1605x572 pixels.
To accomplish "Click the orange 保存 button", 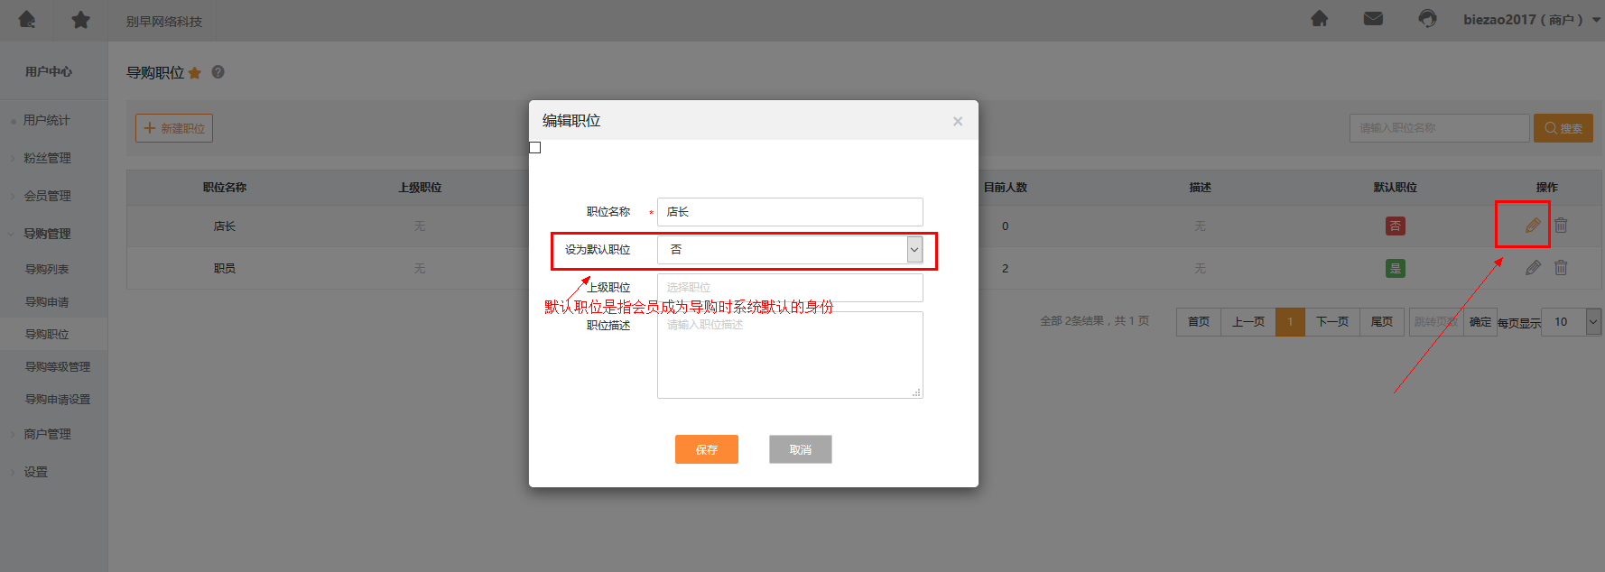I will pyautogui.click(x=706, y=449).
